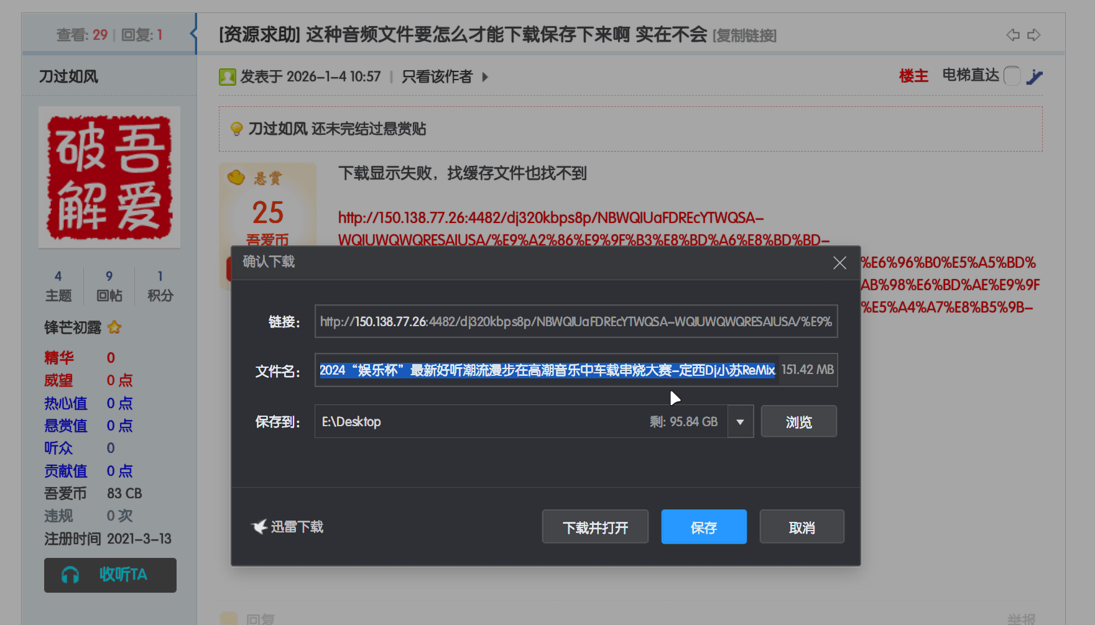Click the 复制链接 link in title
1095x625 pixels.
pos(744,35)
